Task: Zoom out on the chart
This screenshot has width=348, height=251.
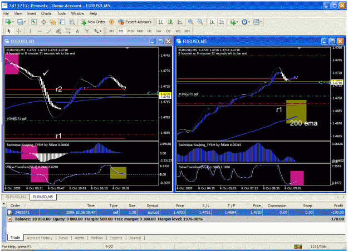Action: click(200, 22)
